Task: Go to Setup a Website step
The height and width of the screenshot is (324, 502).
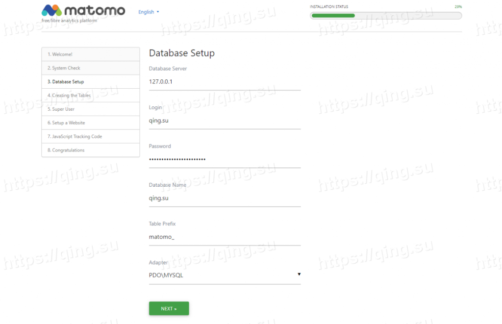Action: 90,123
